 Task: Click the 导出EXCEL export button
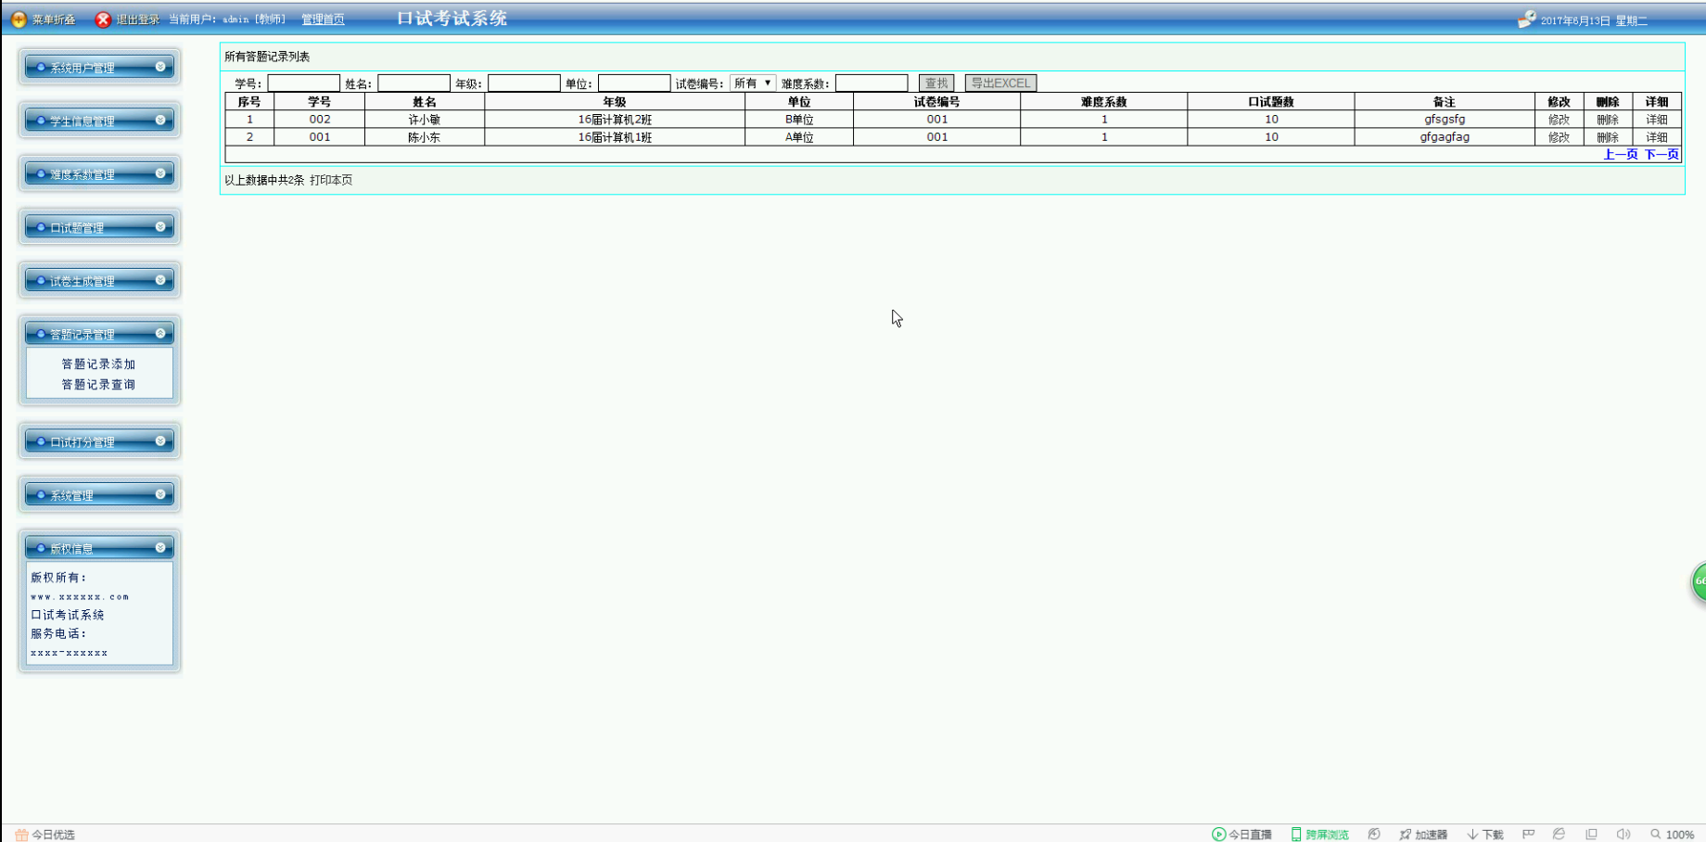pos(1000,83)
